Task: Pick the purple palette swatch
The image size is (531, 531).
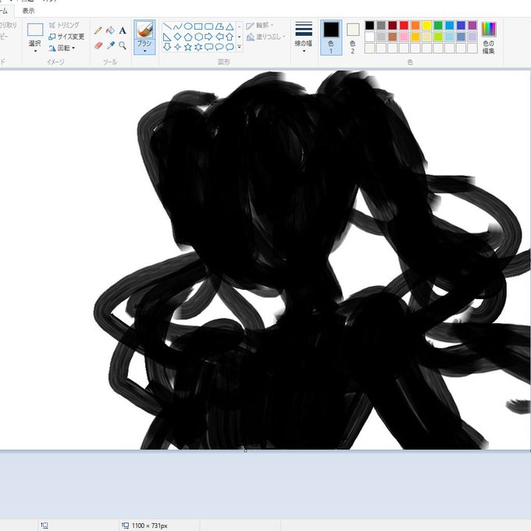Action: (x=472, y=26)
